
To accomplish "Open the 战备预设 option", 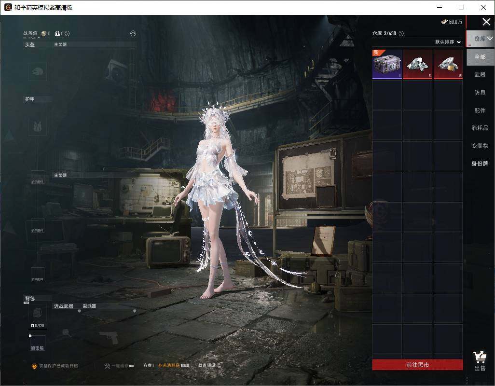I will [207, 365].
